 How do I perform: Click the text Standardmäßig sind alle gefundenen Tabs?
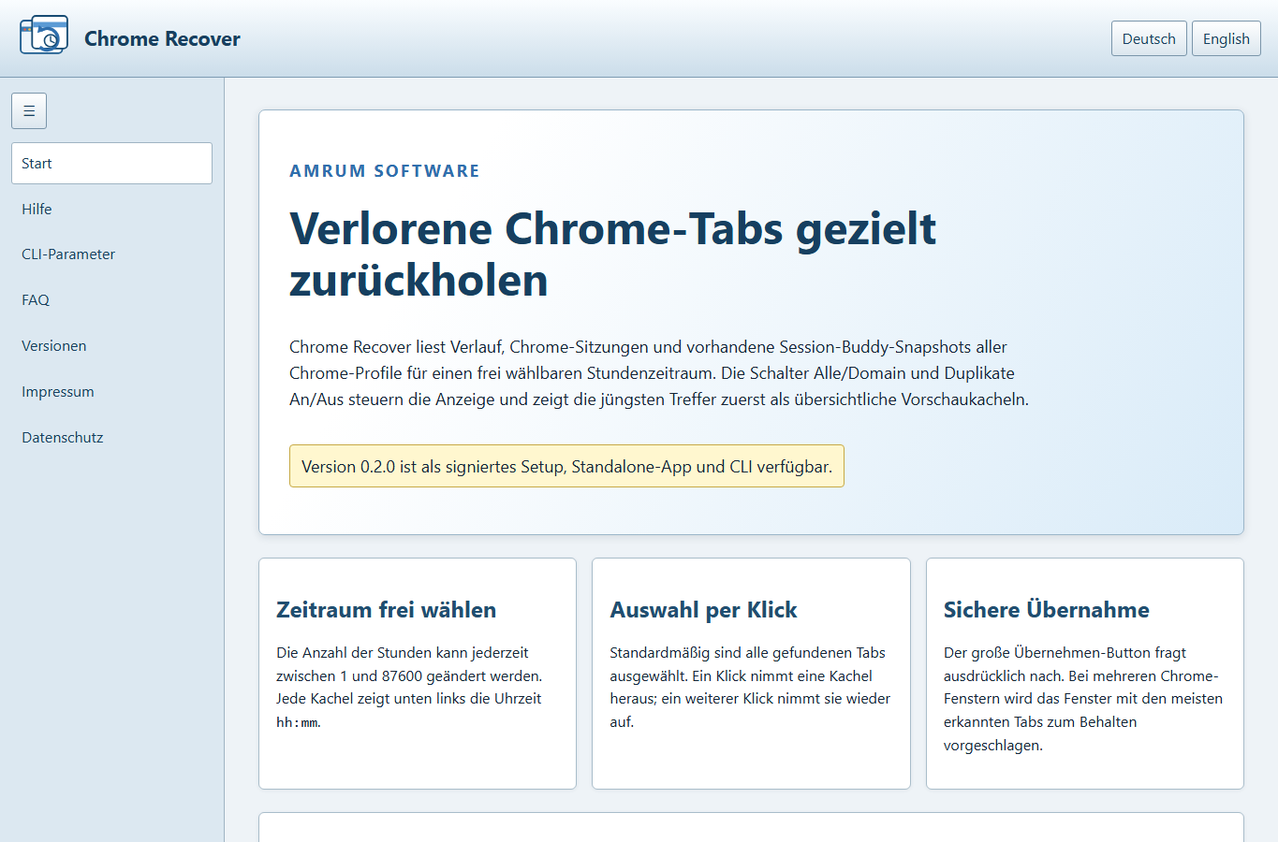[747, 652]
